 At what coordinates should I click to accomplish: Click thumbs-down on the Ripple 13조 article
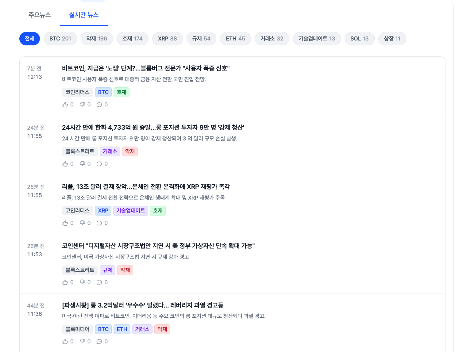pos(82,223)
